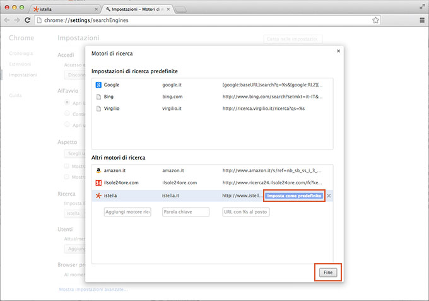The height and width of the screenshot is (301, 429).
Task: Select the third All'avvio radio button
Action: point(67,124)
